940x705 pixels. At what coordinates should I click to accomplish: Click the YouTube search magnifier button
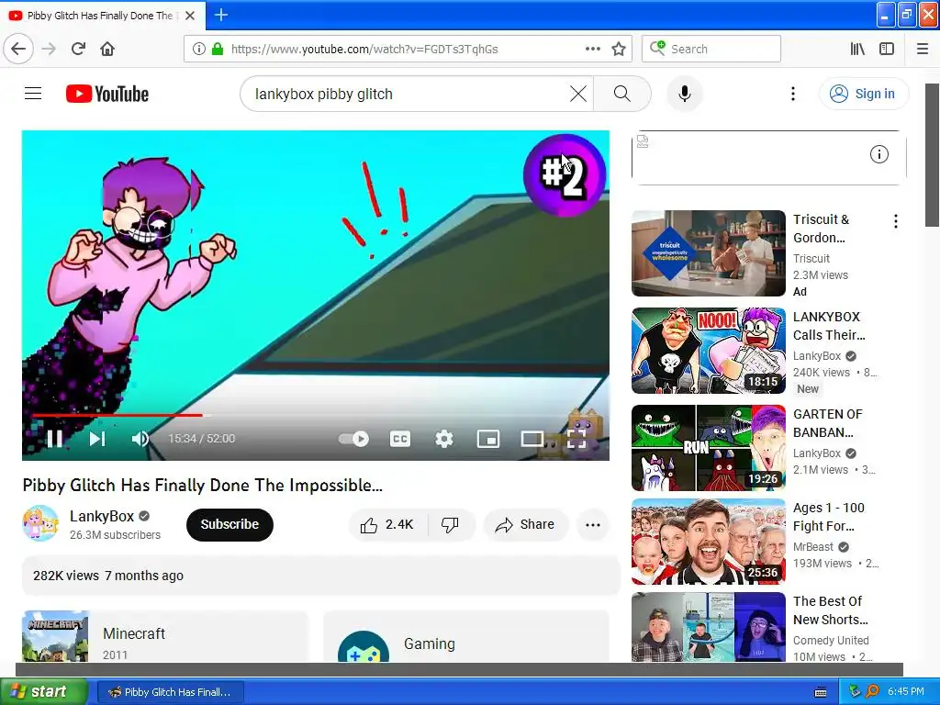(x=622, y=94)
